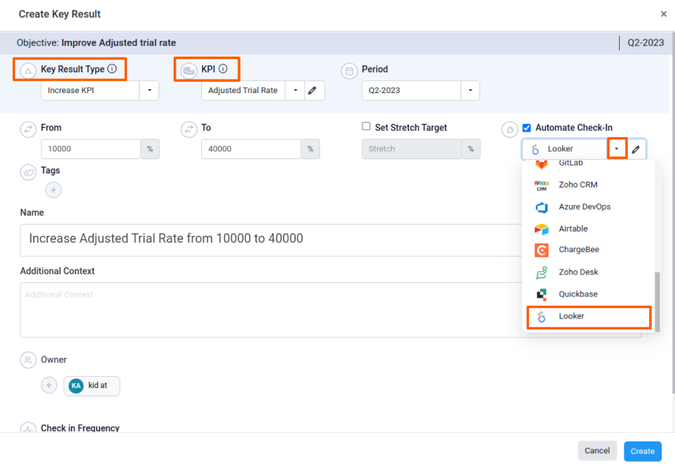The height and width of the screenshot is (469, 675).
Task: Click the To swap-arrows icon
Action: pyautogui.click(x=188, y=129)
